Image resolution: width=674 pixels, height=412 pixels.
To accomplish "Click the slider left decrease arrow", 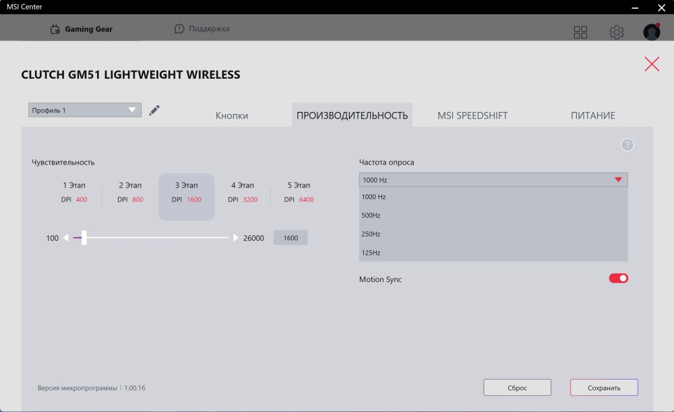I will (x=66, y=238).
